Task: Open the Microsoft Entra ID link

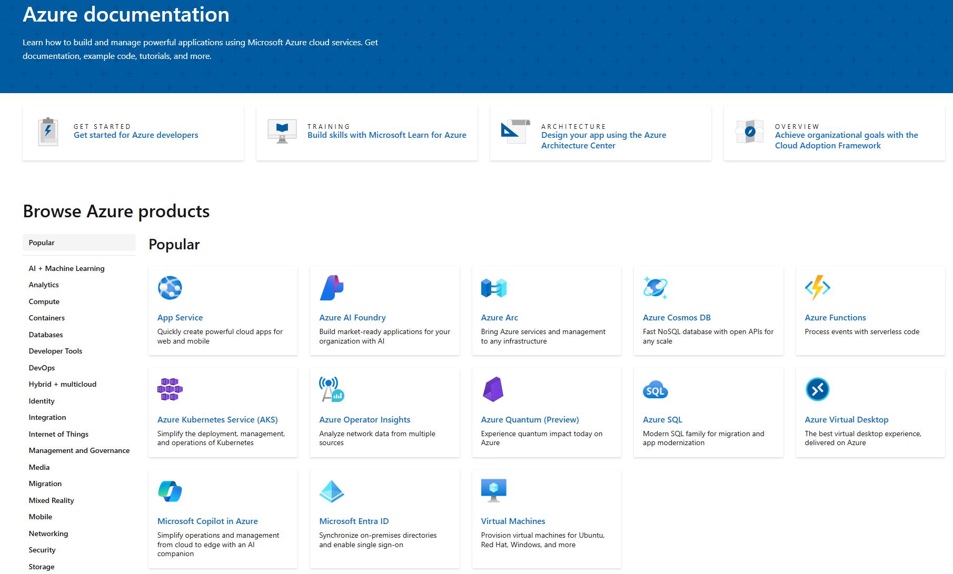Action: click(354, 521)
